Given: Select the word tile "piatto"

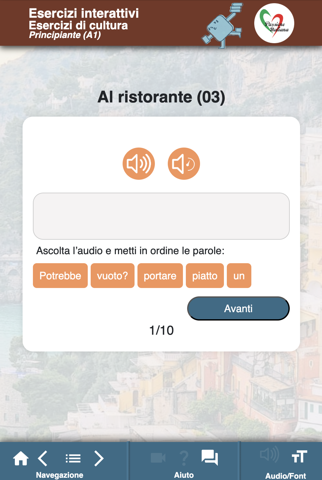Looking at the screenshot, I should [x=205, y=276].
